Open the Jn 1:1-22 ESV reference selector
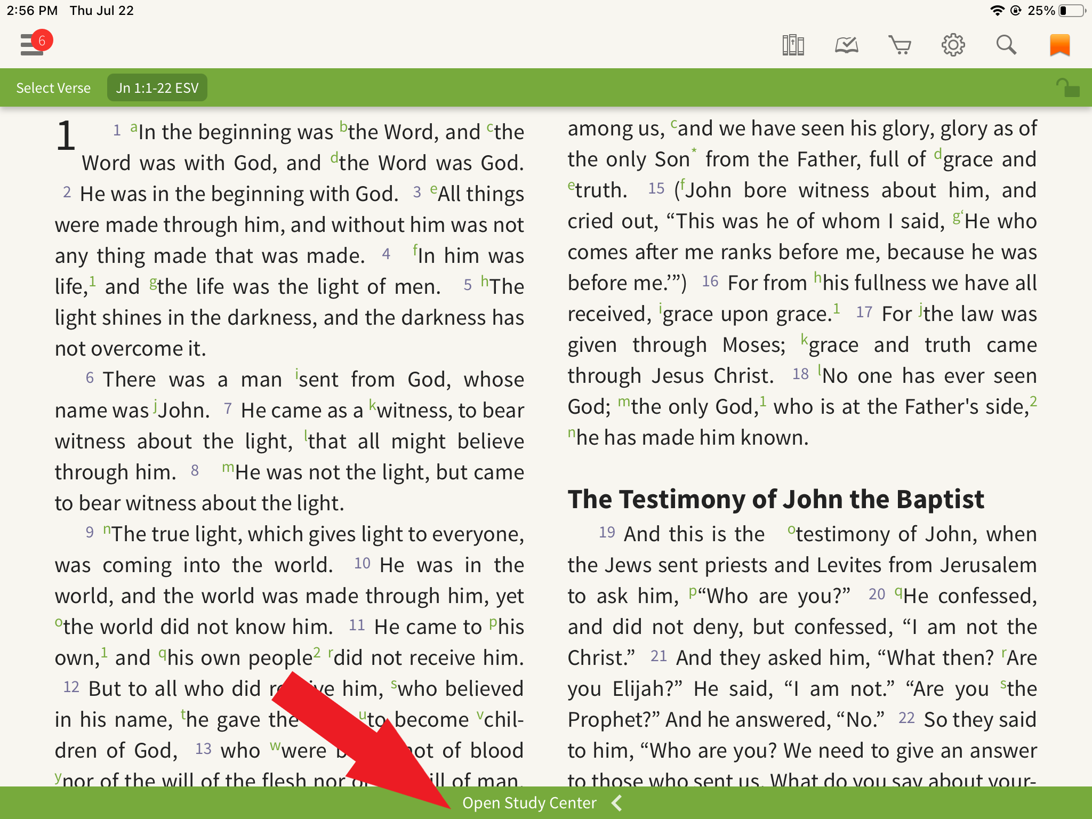 point(157,87)
